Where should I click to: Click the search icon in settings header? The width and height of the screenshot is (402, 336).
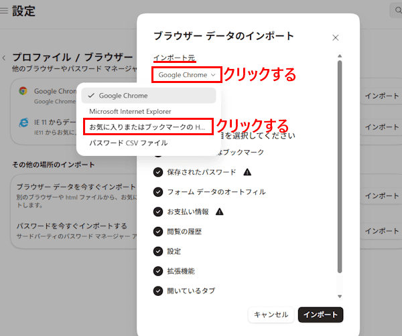(x=397, y=10)
